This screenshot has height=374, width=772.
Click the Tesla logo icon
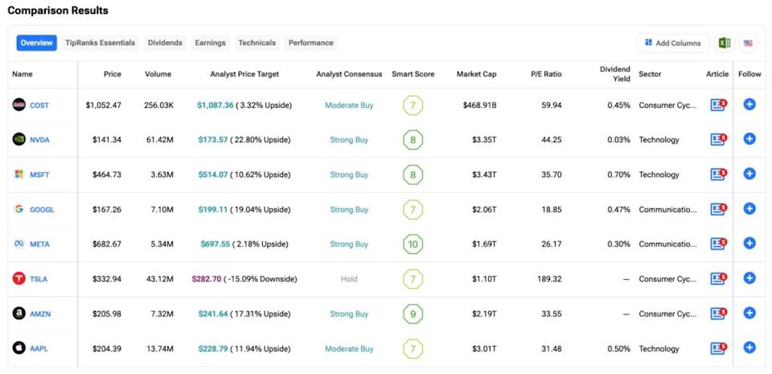pyautogui.click(x=18, y=278)
